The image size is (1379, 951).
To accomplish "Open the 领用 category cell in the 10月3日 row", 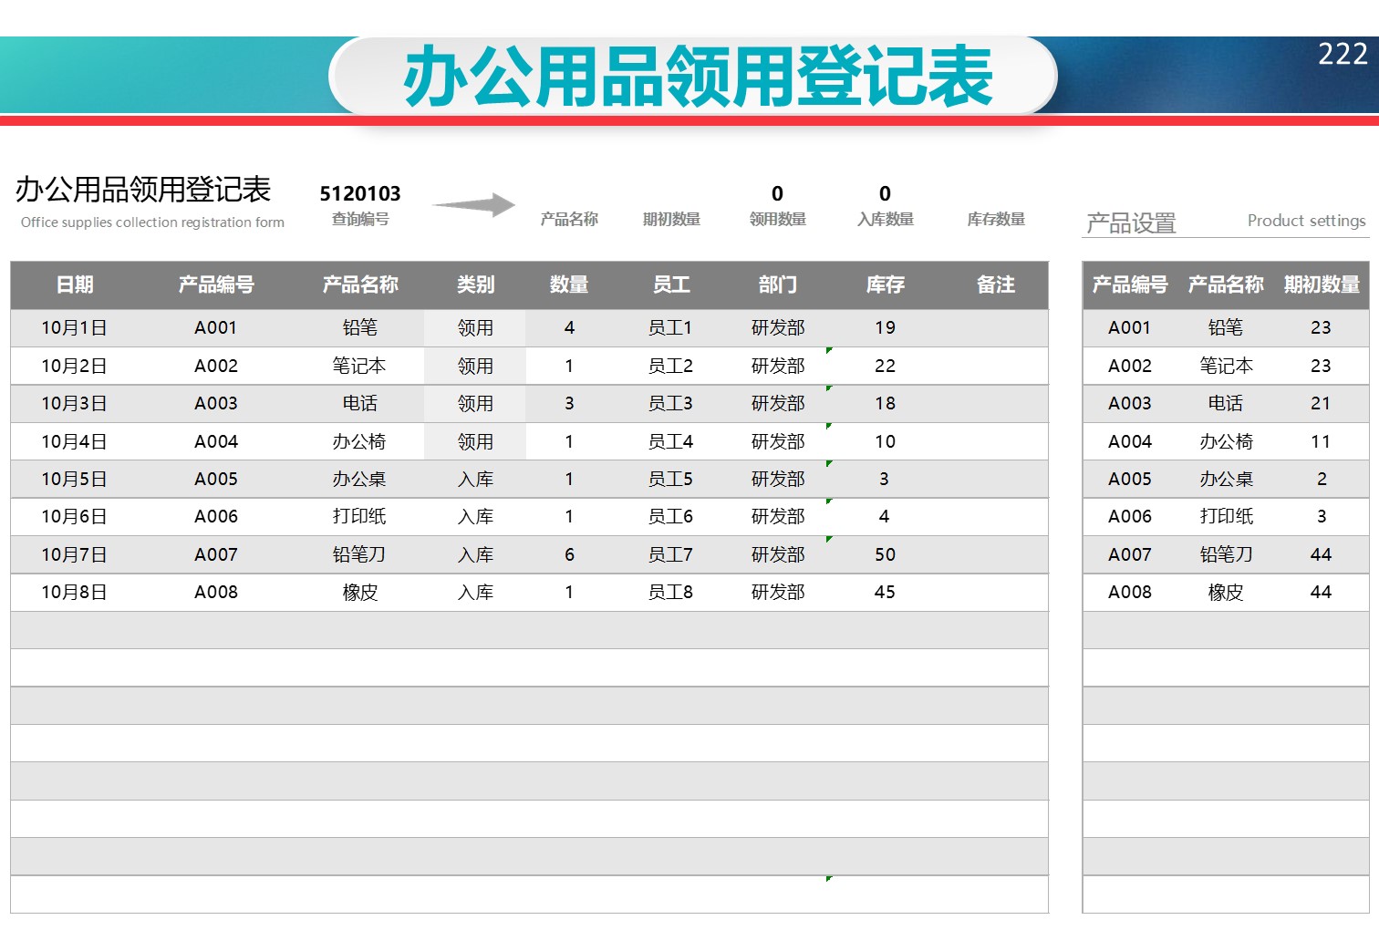I will 475,403.
